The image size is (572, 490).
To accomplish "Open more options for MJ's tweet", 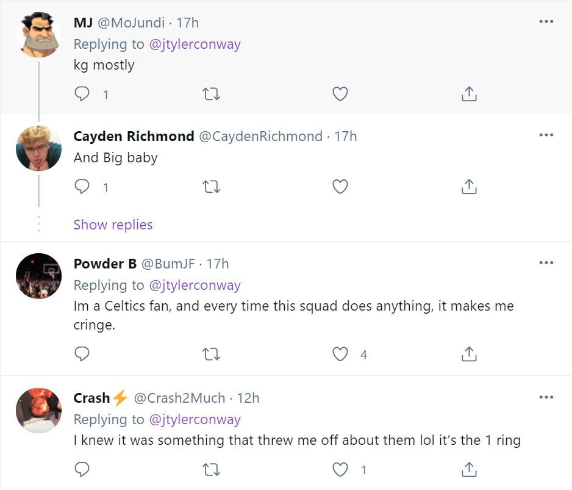I will pyautogui.click(x=546, y=22).
